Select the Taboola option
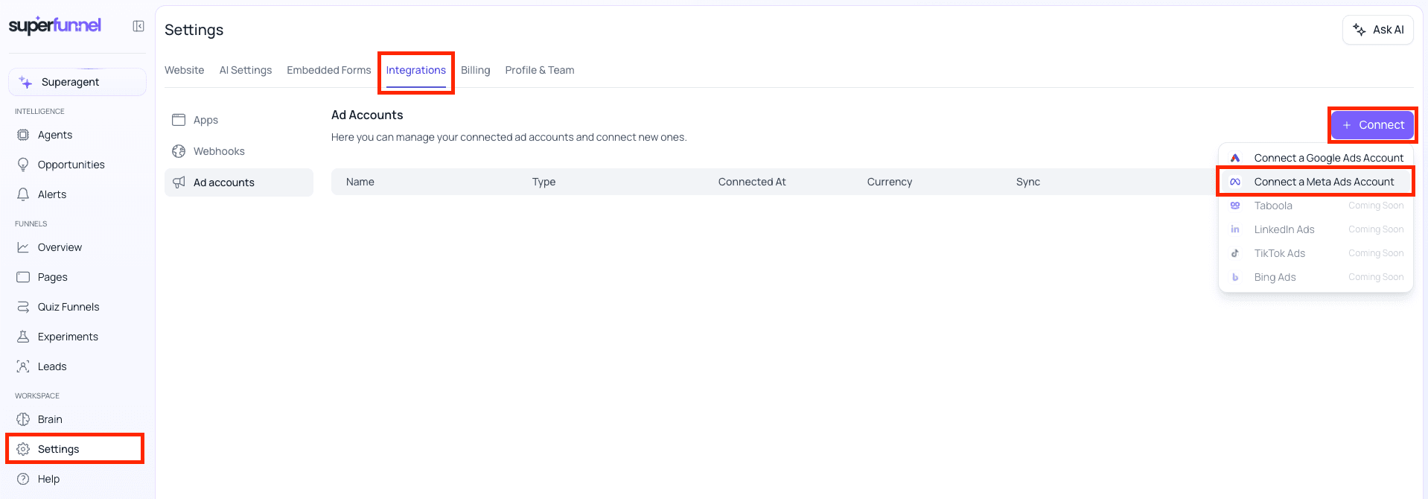 tap(1316, 206)
